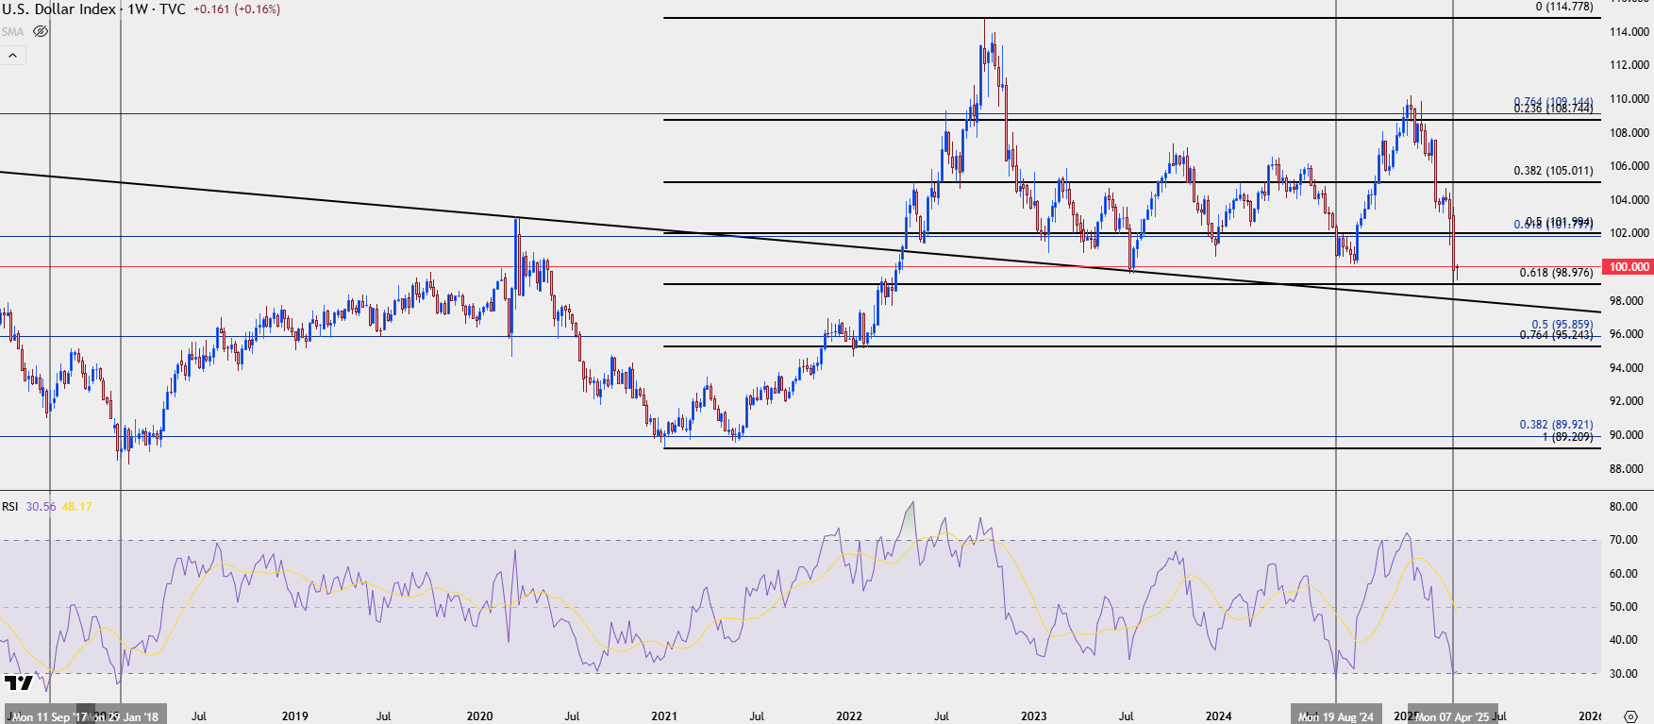The width and height of the screenshot is (1654, 724).
Task: Click the 2022 label on time axis
Action: [x=849, y=716]
